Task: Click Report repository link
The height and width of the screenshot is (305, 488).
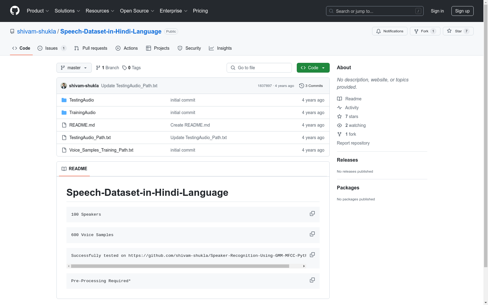Action: (x=353, y=143)
